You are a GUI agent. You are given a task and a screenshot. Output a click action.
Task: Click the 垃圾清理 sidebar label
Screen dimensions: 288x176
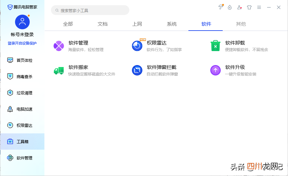coord(24,93)
